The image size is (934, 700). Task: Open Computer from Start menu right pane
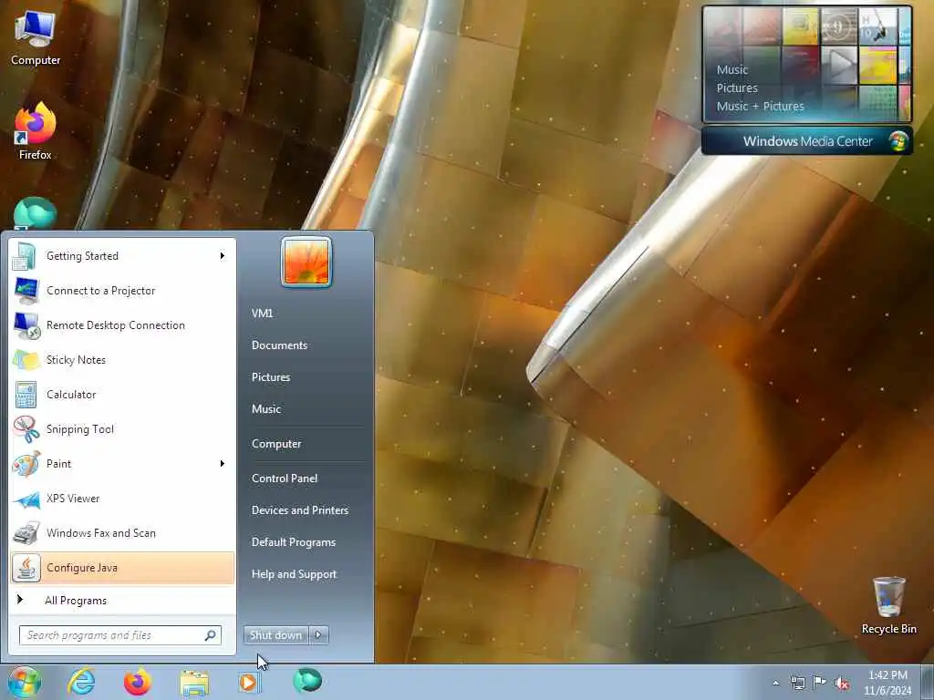(x=276, y=444)
